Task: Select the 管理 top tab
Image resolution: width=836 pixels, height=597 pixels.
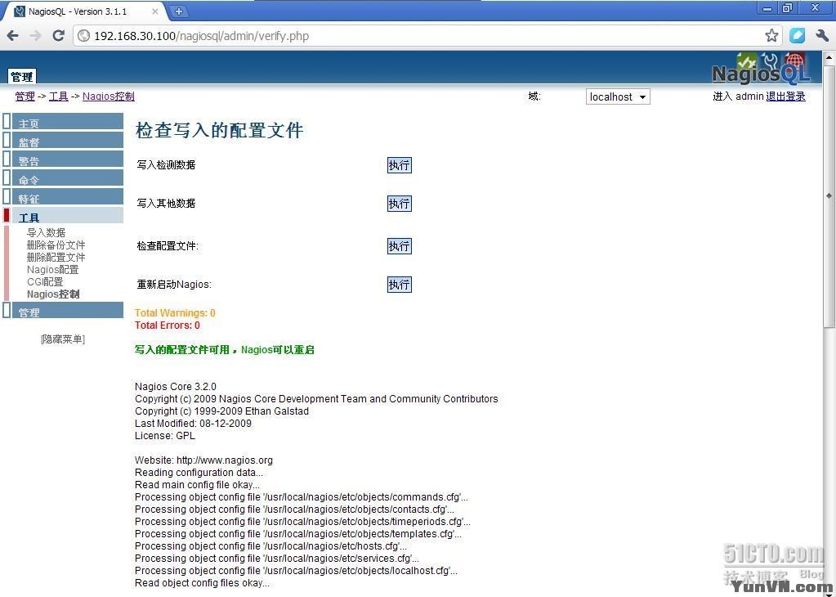Action: point(22,77)
